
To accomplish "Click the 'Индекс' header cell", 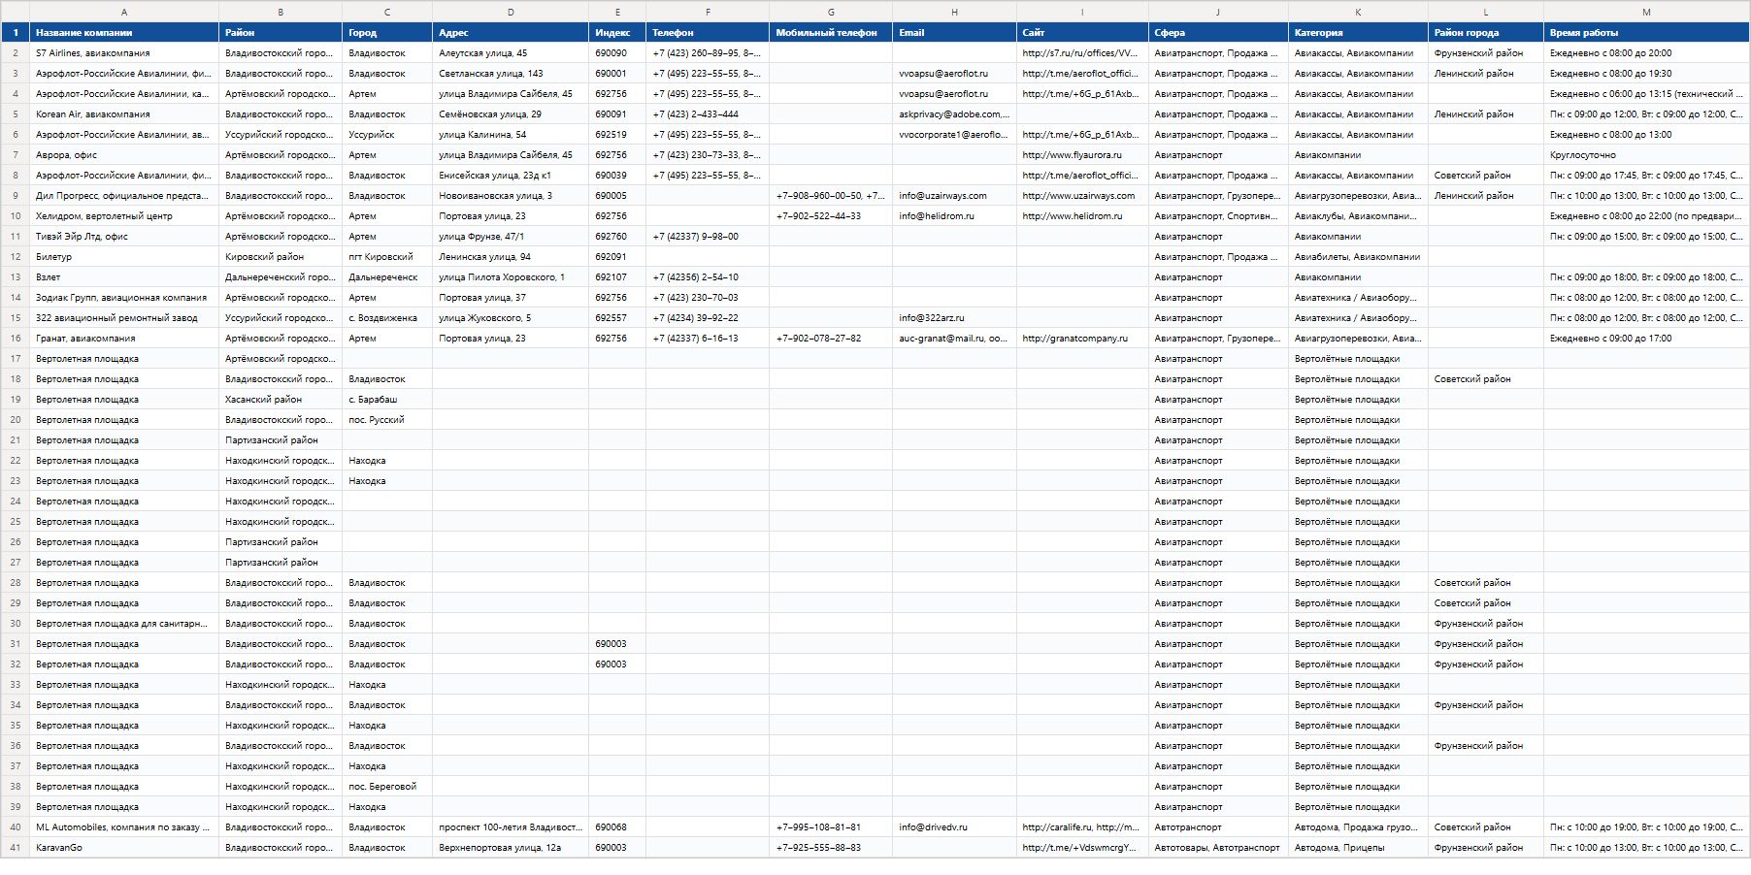I will click(x=617, y=33).
